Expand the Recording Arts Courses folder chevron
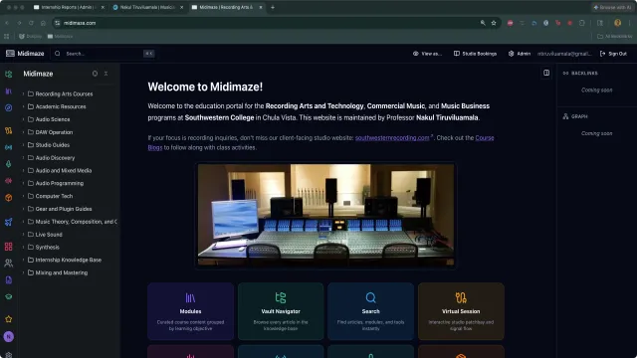637x358 pixels. (x=23, y=93)
